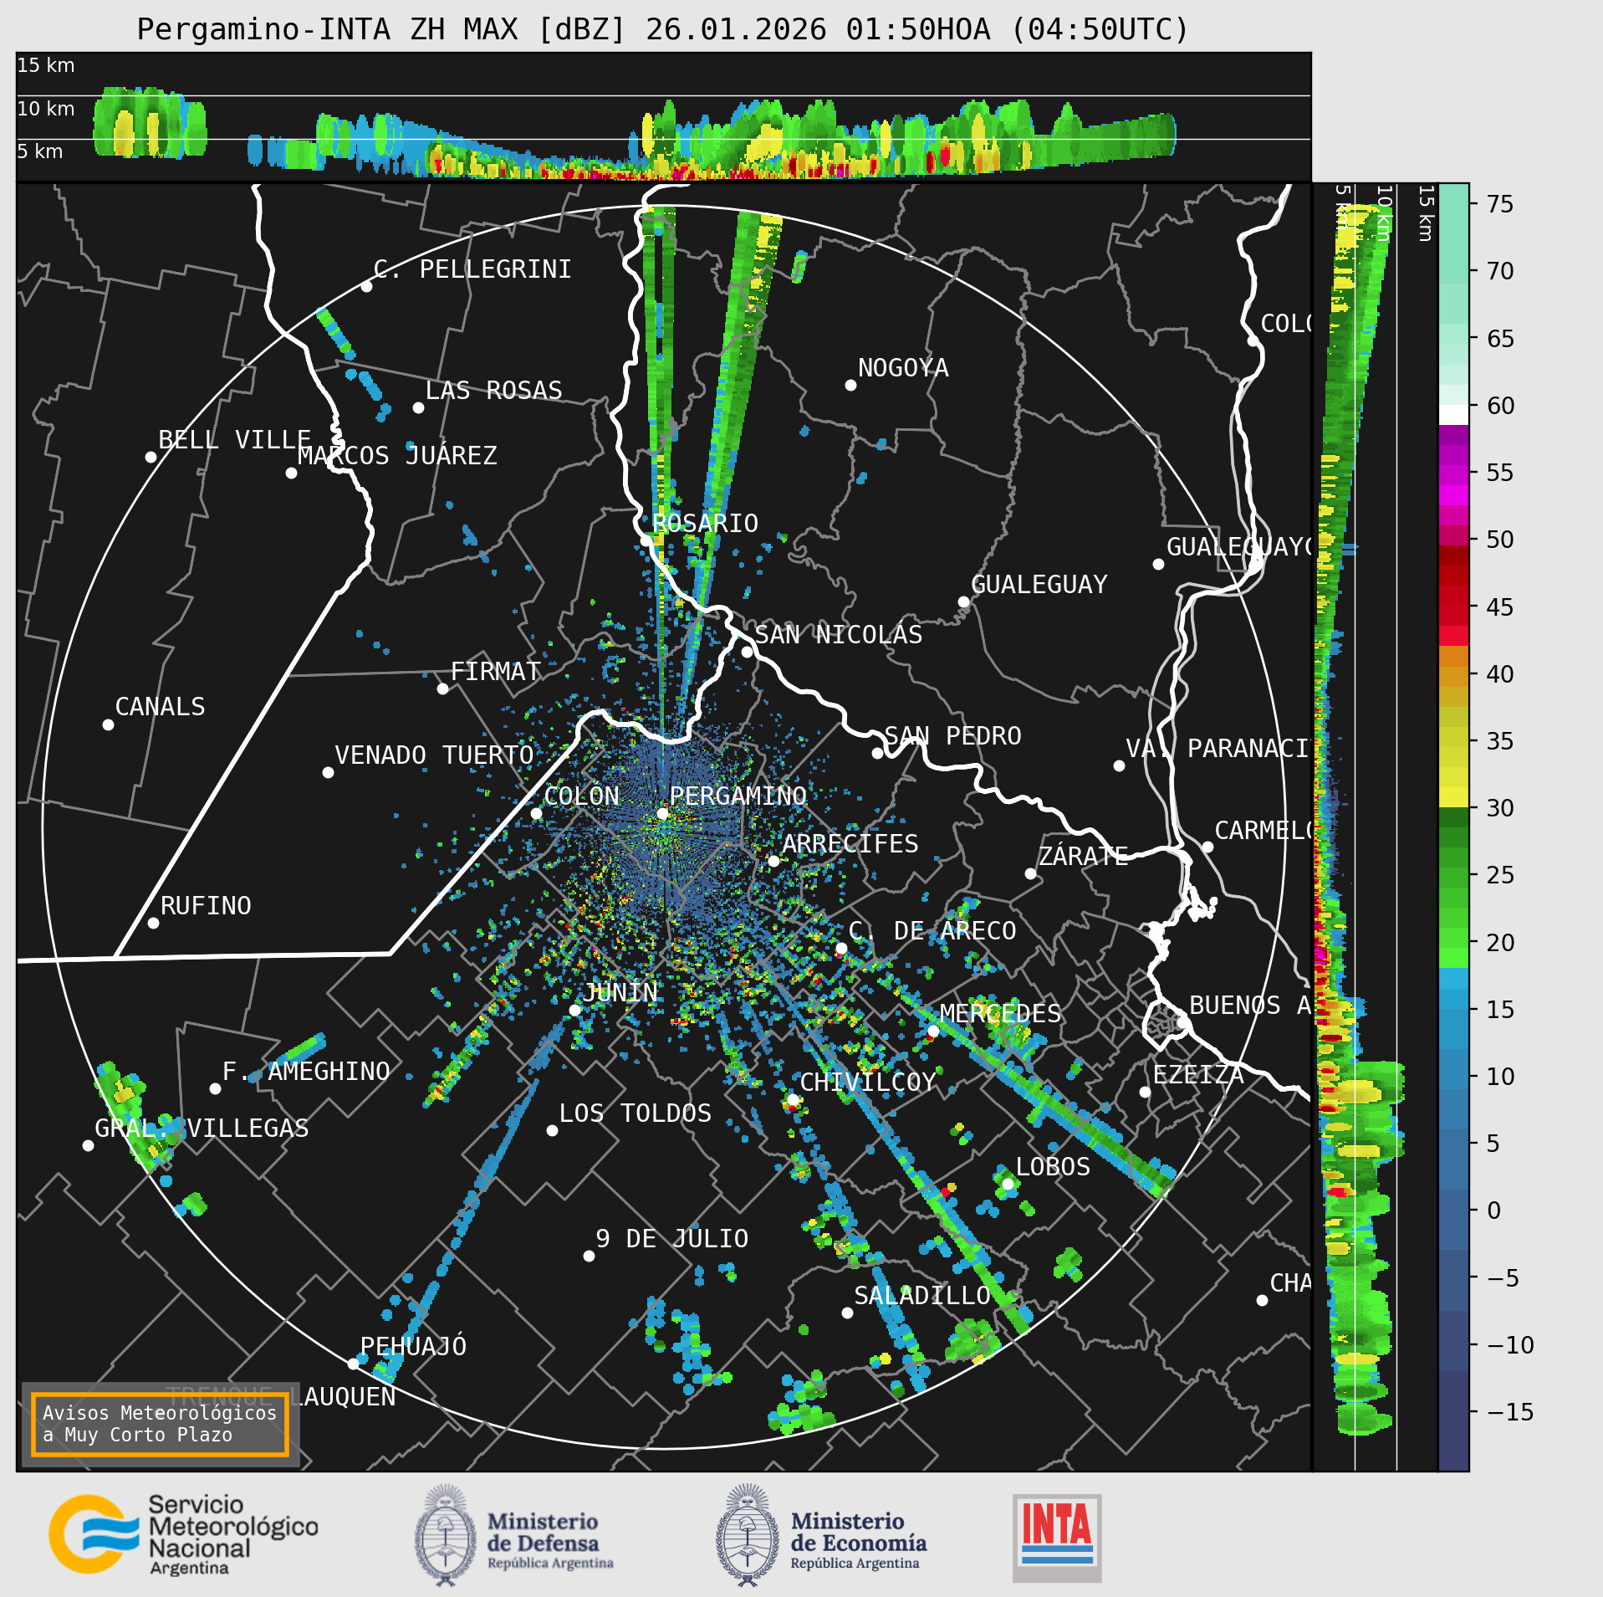The height and width of the screenshot is (1597, 1603).
Task: Click the ARRECIFES city label
Action: click(850, 843)
